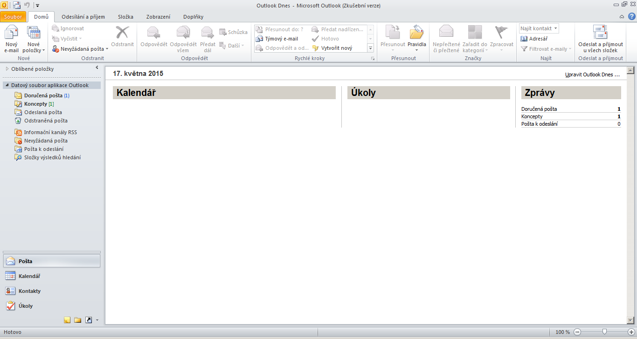The width and height of the screenshot is (637, 339).
Task: Open the Pošta k odeslání outbox folder
Action: (x=39, y=149)
